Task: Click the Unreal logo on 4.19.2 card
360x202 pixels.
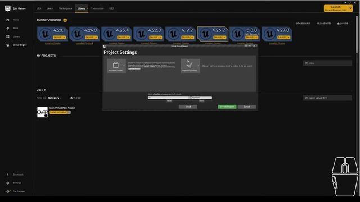Action: tap(174, 34)
